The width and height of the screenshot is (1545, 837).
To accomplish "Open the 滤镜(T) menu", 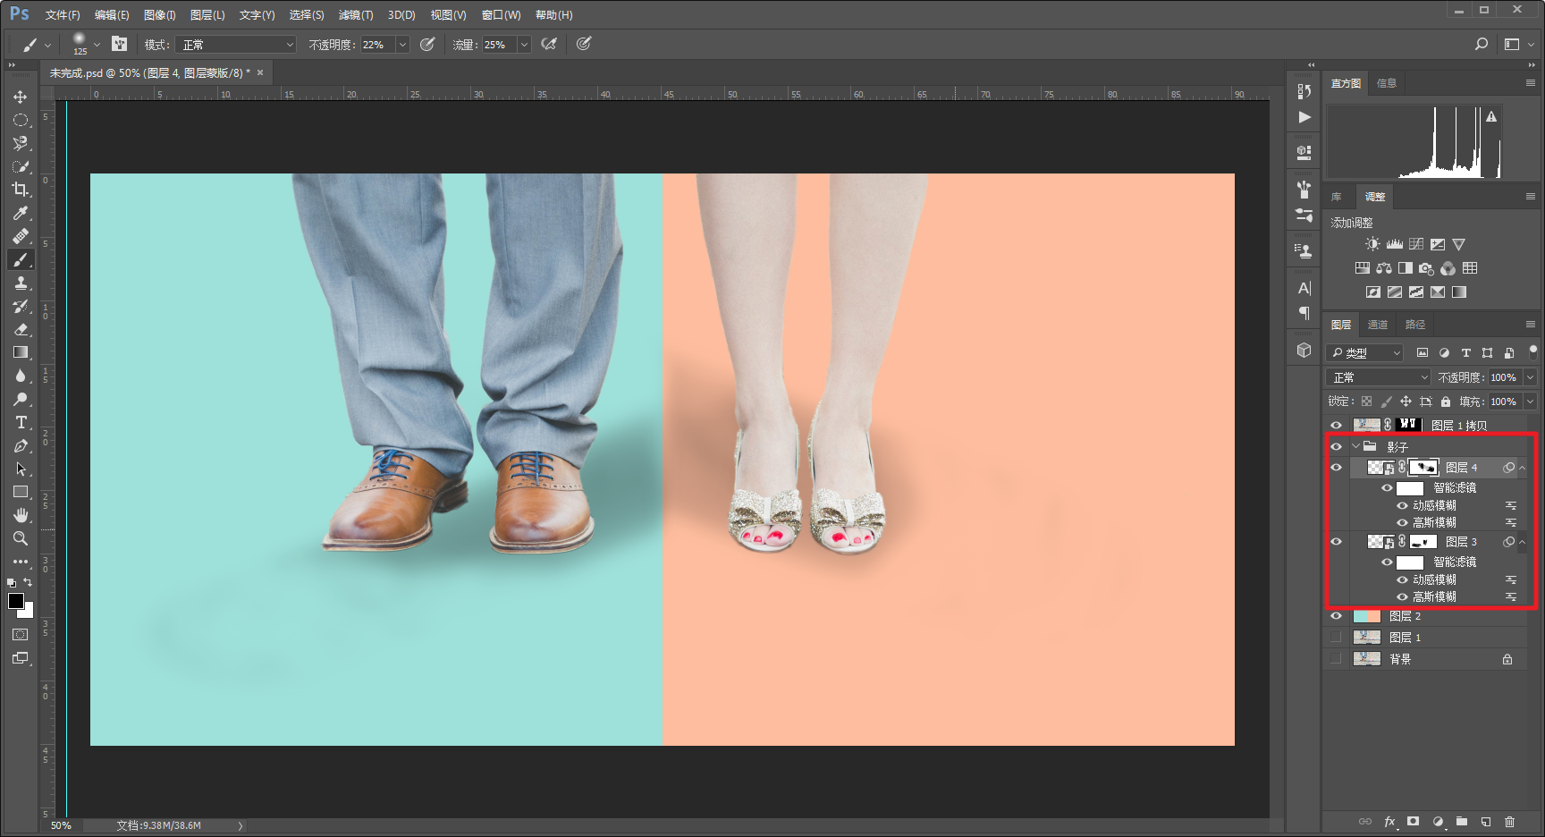I will 355,15.
